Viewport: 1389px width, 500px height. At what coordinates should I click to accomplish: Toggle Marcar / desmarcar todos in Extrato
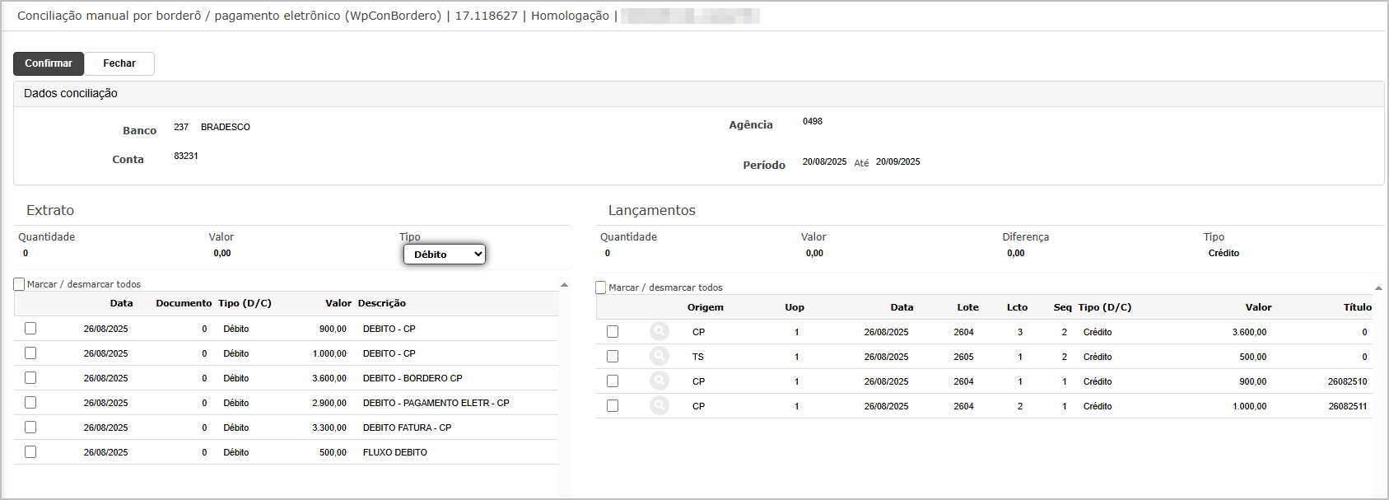pyautogui.click(x=20, y=284)
